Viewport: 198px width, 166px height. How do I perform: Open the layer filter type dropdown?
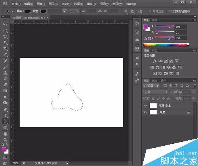point(151,86)
